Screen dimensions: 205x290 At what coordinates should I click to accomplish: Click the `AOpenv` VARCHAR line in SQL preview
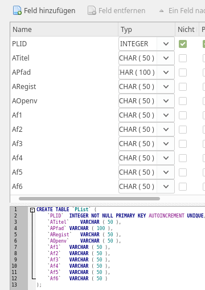(84, 241)
